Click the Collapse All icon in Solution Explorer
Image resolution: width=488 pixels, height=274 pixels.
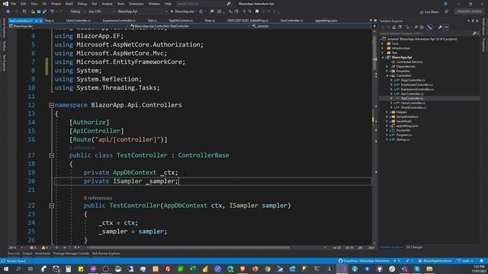416,27
